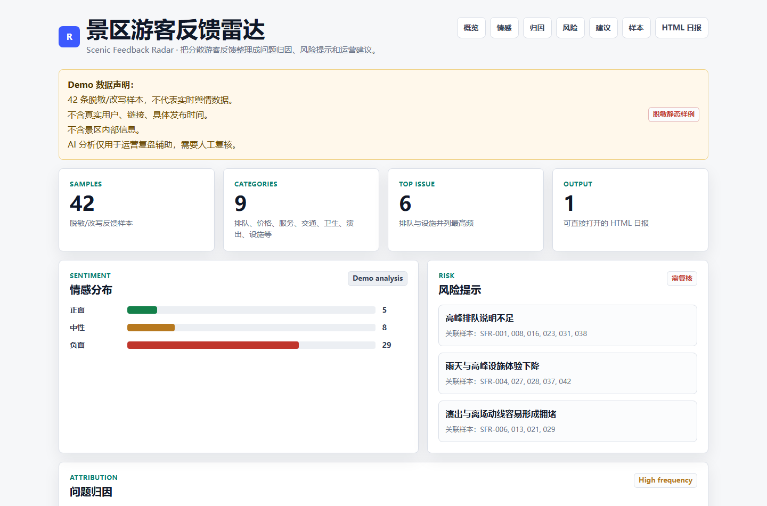Click 关联样本 SFR-004, 027 sample list
This screenshot has height=506, width=767.
pyautogui.click(x=508, y=381)
